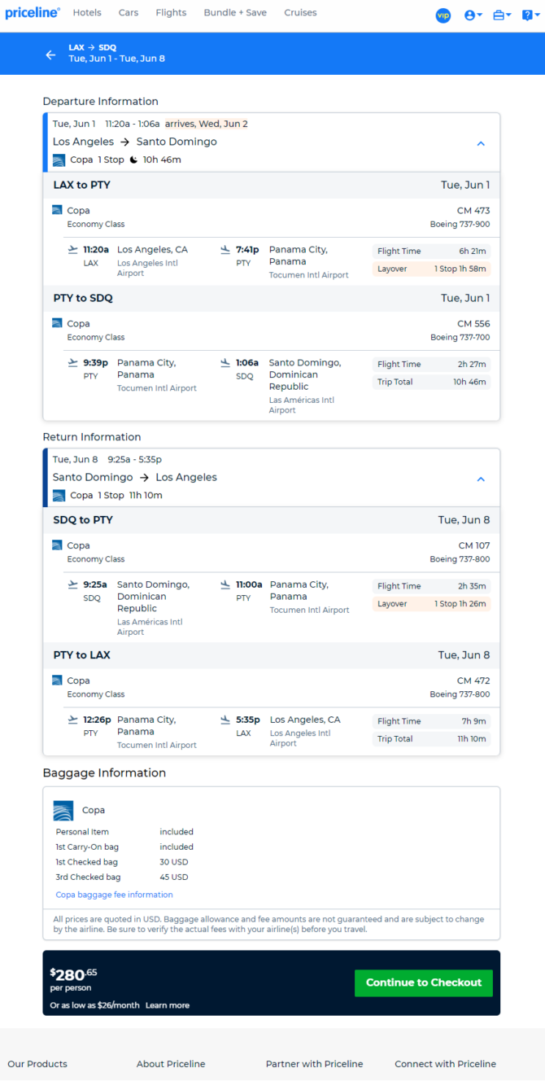Click flight number CM 473
This screenshot has width=545, height=1081.
473,210
